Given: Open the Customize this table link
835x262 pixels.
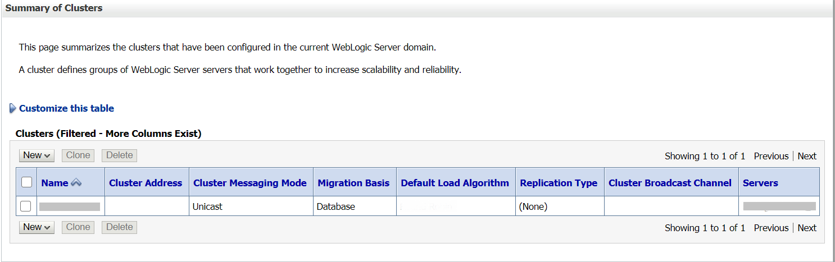Looking at the screenshot, I should coord(66,108).
